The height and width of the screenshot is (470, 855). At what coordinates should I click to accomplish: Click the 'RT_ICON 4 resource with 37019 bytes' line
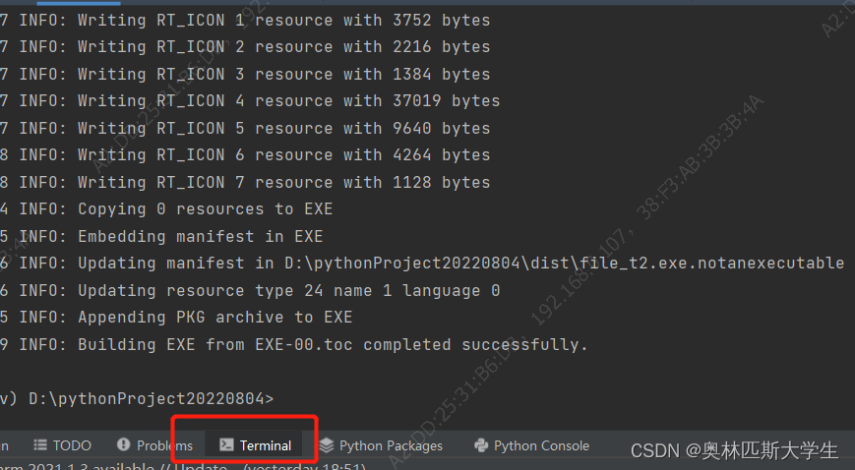(250, 101)
